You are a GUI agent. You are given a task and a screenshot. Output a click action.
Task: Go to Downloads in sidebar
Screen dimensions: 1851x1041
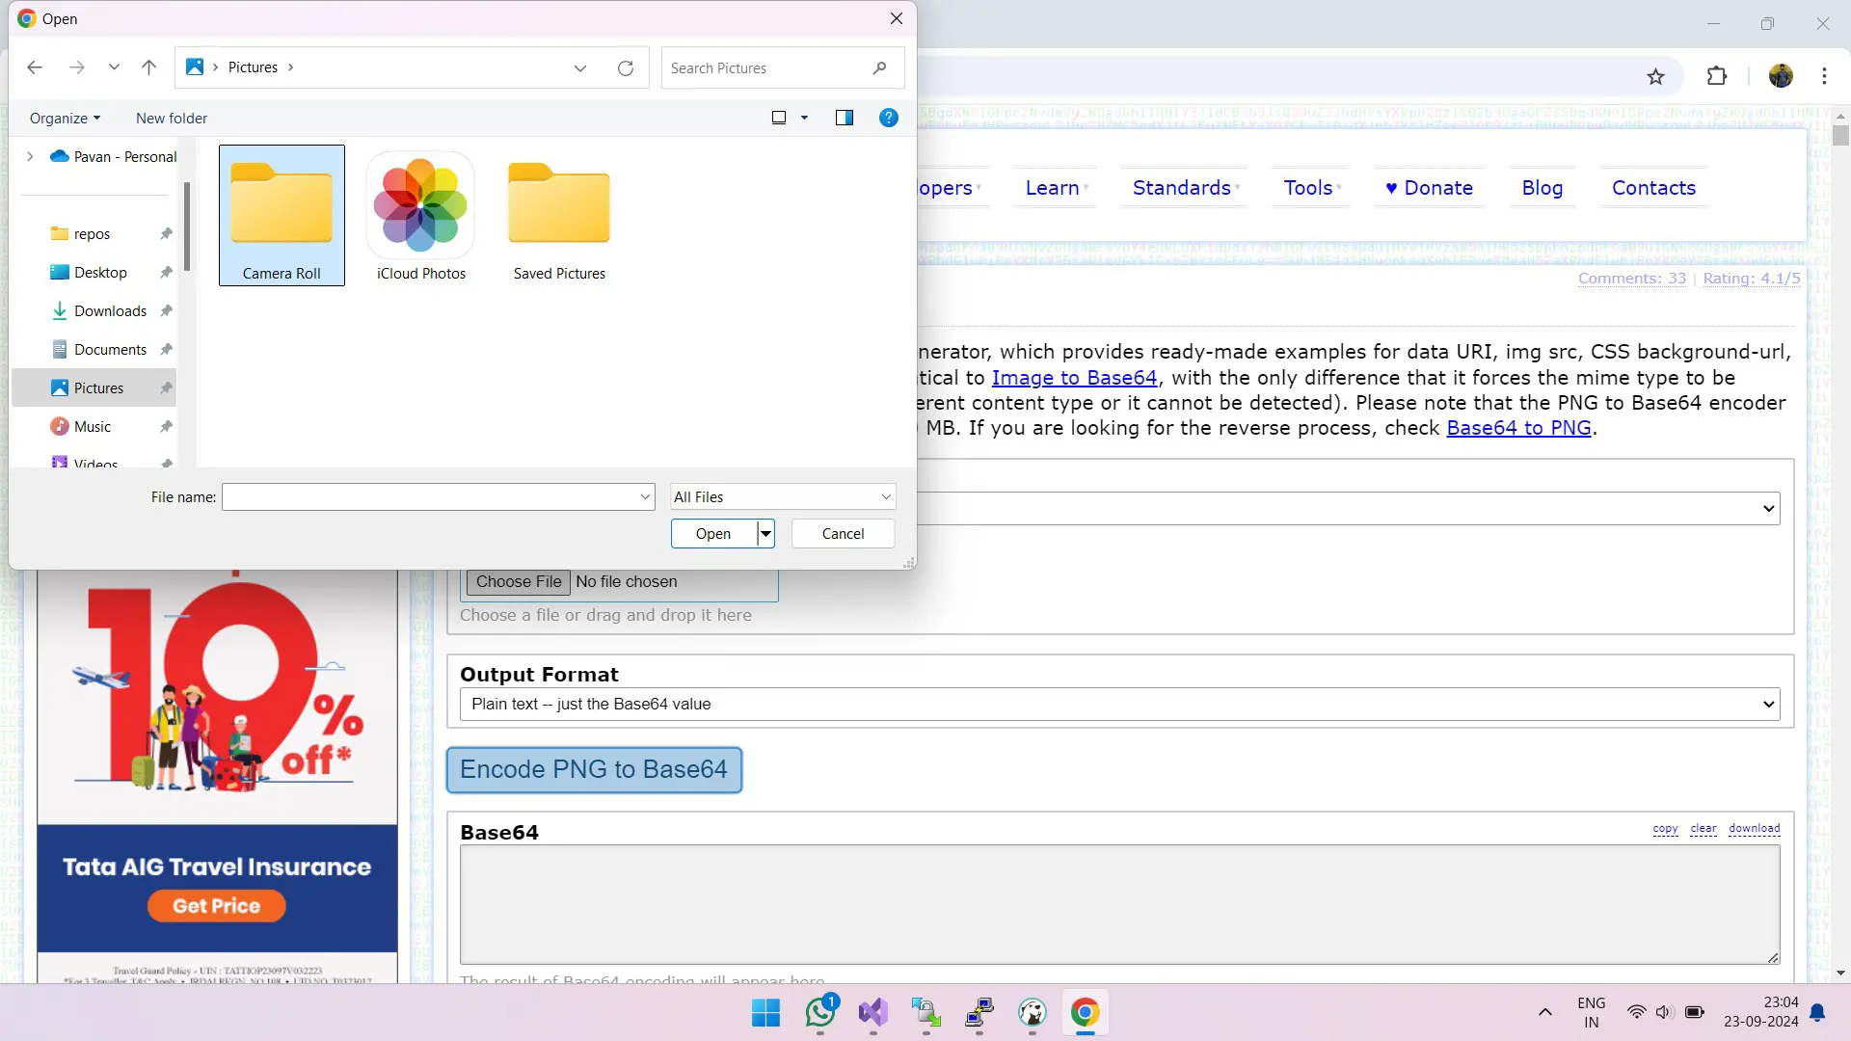coord(110,310)
